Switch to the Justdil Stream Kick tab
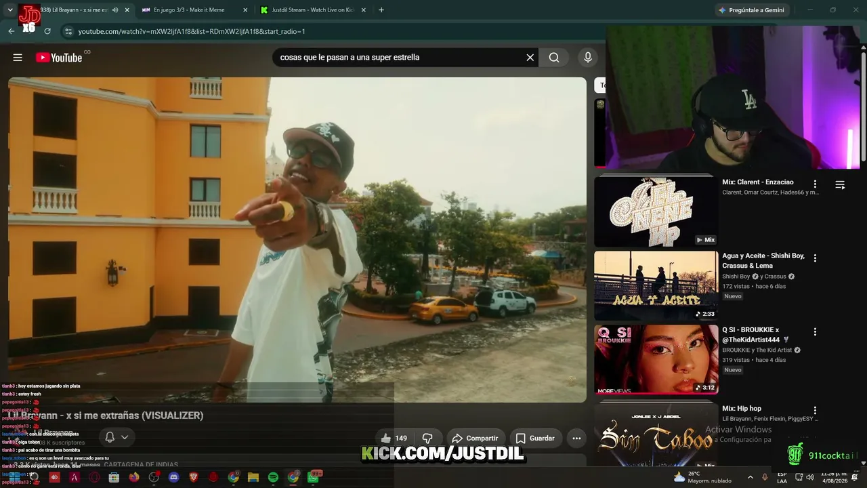 pos(313,10)
